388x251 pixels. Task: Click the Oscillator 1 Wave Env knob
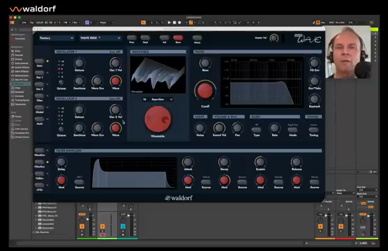(97, 81)
